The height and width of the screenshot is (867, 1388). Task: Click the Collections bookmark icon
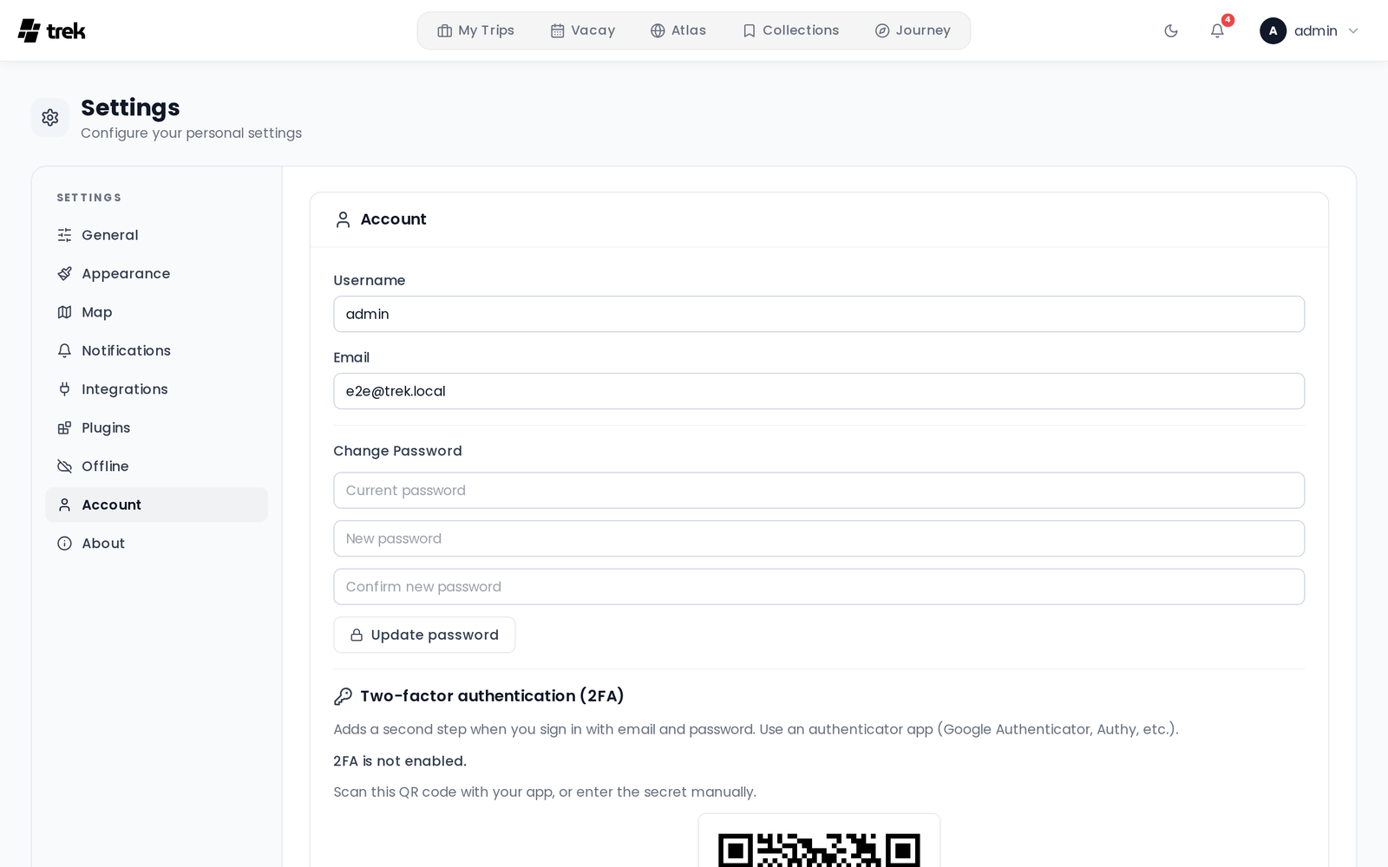coord(750,30)
